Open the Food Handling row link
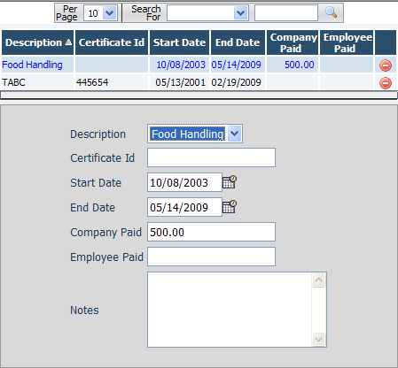Screen dimensions: 398x368 pyautogui.click(x=32, y=65)
